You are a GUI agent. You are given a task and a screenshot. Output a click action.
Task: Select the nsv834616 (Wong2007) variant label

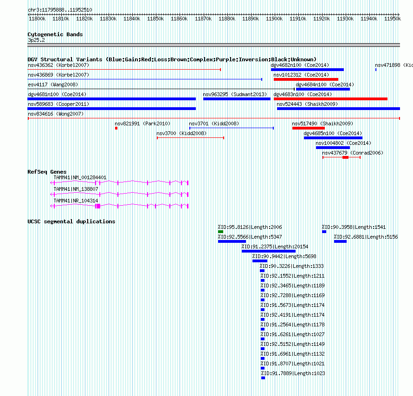click(56, 114)
